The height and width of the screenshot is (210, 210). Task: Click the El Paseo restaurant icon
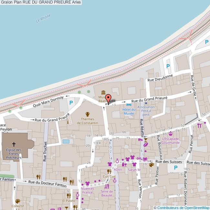tap(68, 195)
